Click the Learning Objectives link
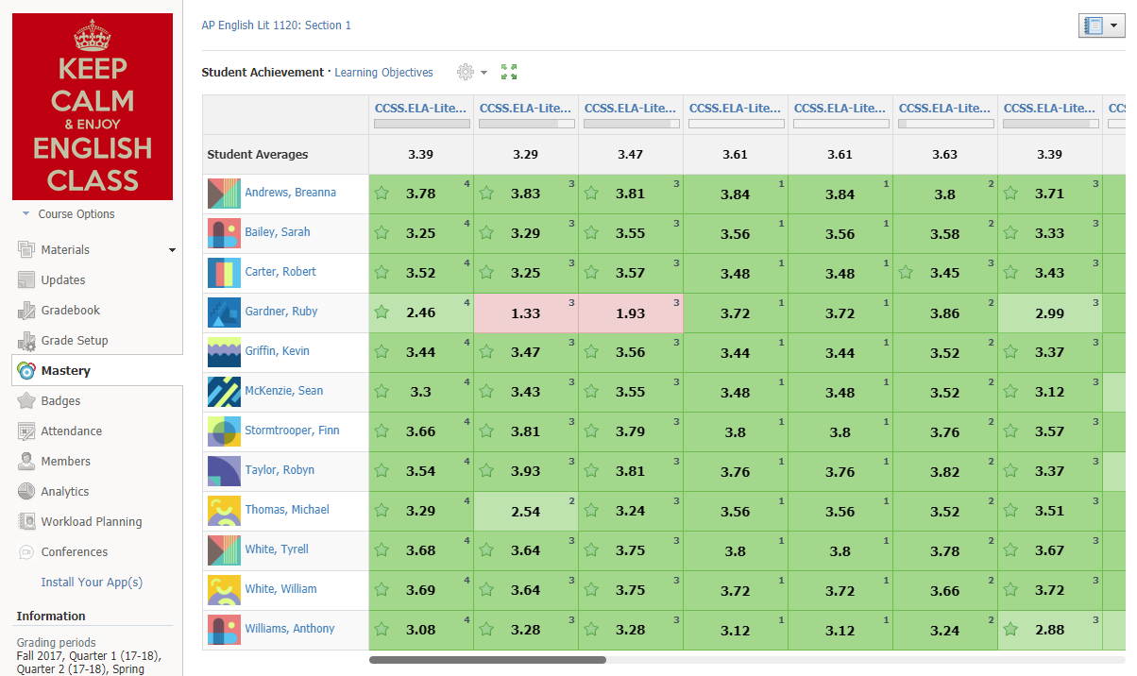Viewport: 1137px width, 676px height. pos(383,73)
